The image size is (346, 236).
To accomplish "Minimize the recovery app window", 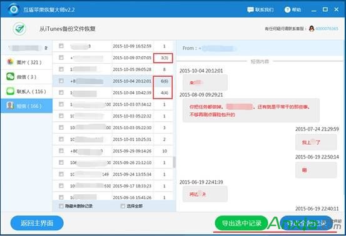I will coord(314,10).
